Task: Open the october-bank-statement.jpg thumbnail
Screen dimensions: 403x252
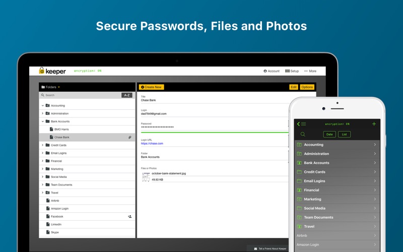Action: (x=146, y=176)
